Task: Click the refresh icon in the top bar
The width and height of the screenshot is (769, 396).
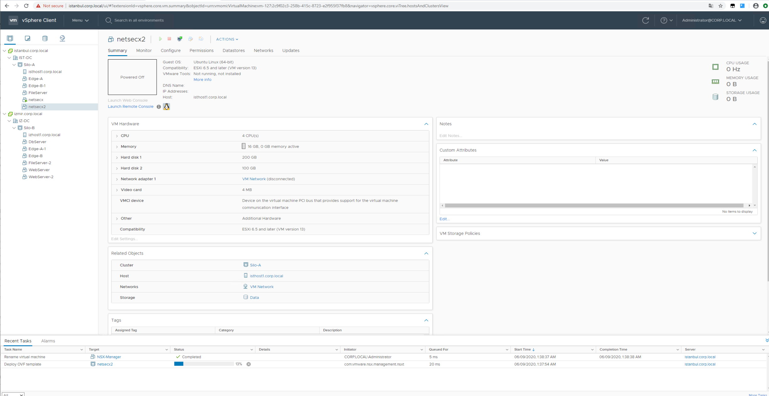Action: (x=646, y=20)
